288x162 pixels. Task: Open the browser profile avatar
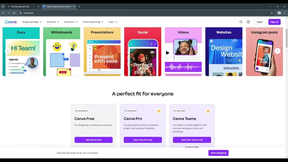tap(279, 13)
